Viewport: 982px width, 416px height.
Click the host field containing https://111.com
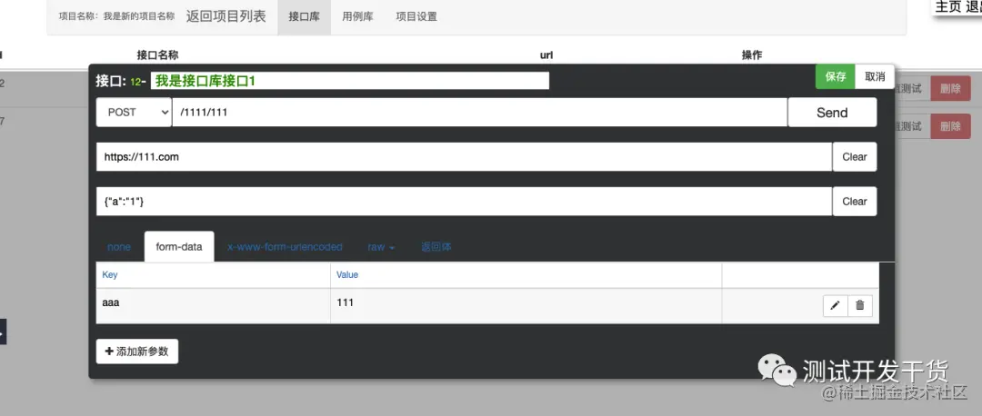[464, 157]
